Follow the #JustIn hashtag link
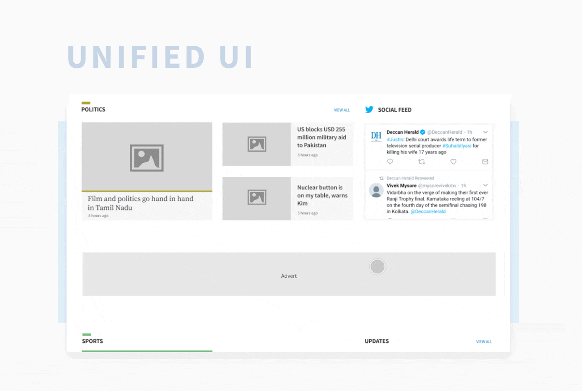Screen dimensions: 582x391 395,140
